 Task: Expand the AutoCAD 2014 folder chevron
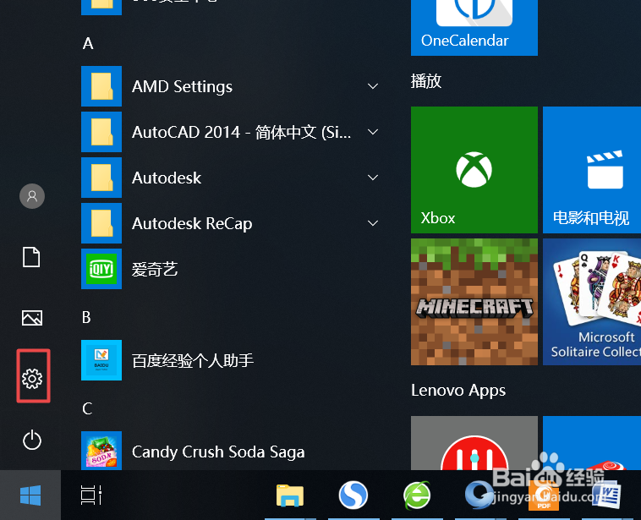tap(373, 132)
